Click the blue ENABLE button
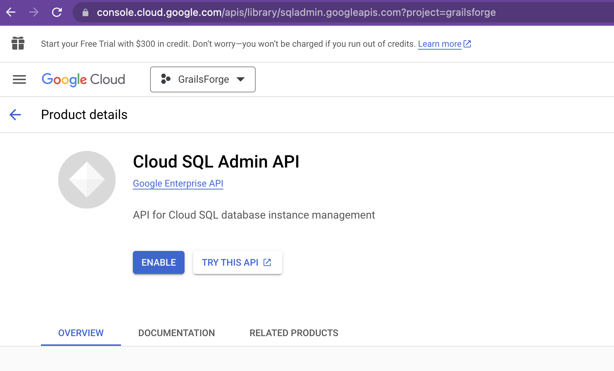The width and height of the screenshot is (614, 371). pos(159,262)
